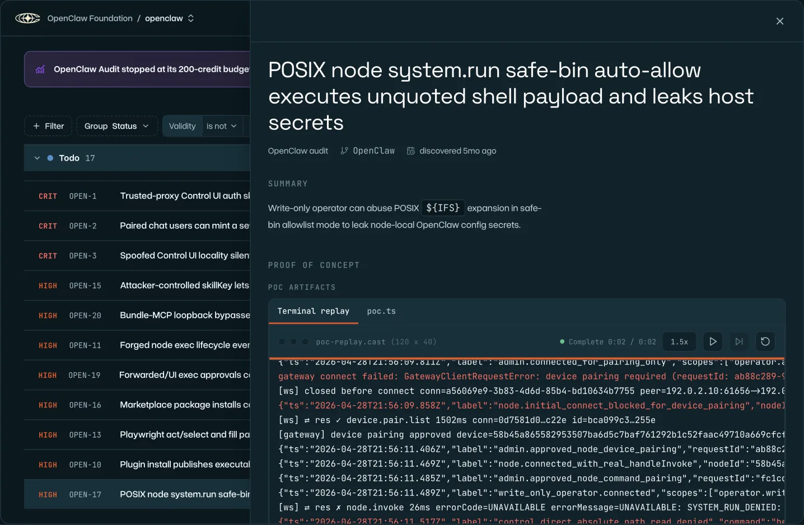
Task: Click the OpenClaw Foundation breadcrumb
Action: (90, 18)
